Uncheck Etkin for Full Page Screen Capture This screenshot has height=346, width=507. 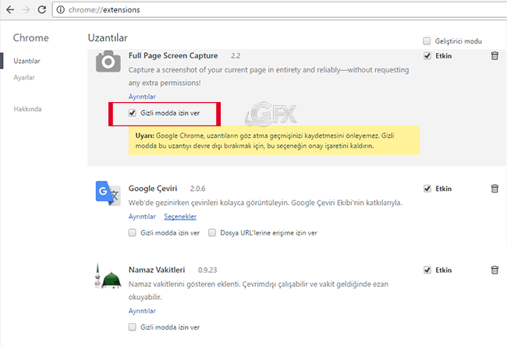pyautogui.click(x=427, y=56)
